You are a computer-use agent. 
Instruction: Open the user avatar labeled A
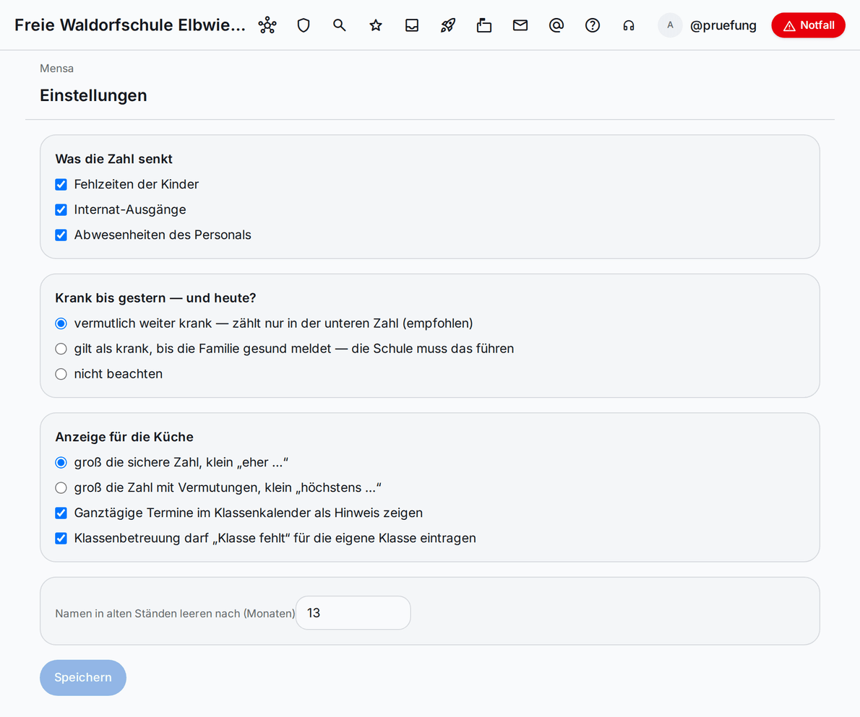pos(670,25)
